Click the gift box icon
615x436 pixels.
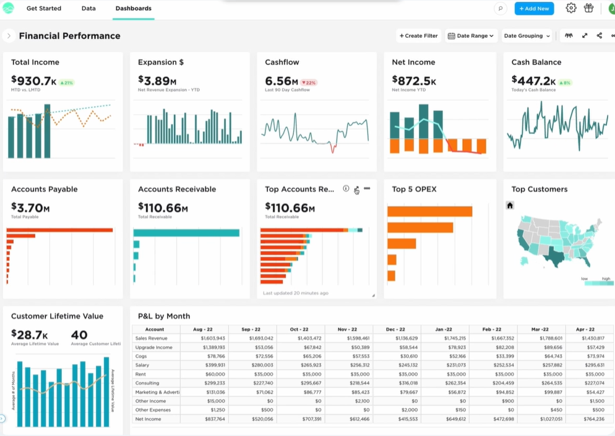point(588,9)
